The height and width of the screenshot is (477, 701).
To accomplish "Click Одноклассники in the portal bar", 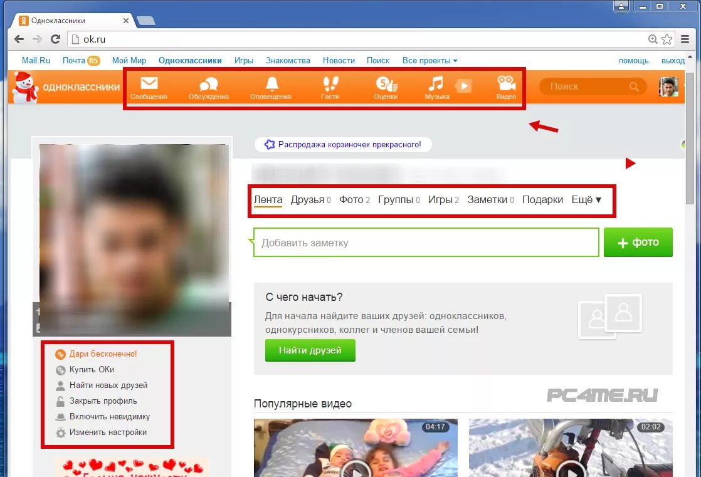I will coord(190,60).
